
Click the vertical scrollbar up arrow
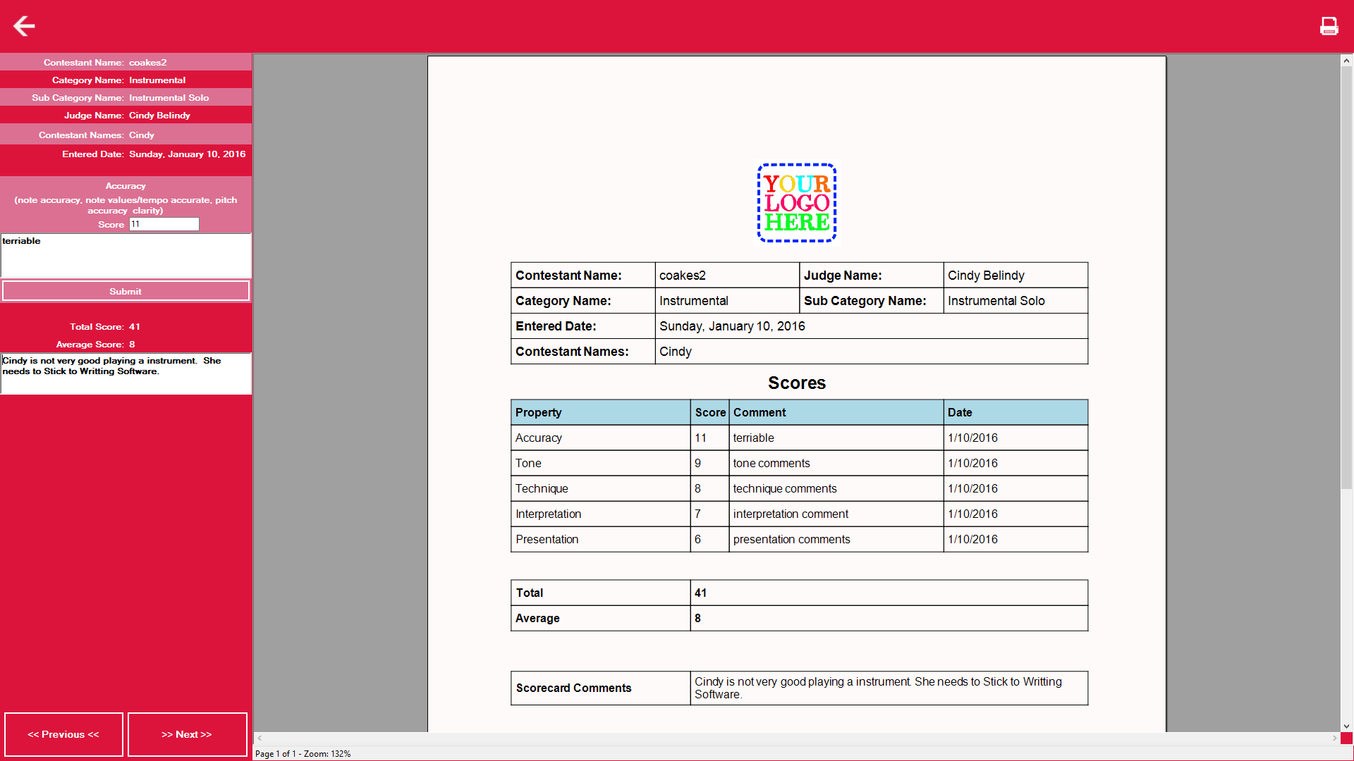pos(1346,61)
